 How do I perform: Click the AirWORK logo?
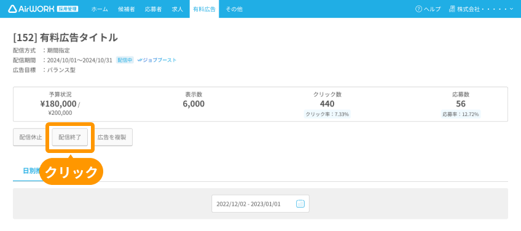click(31, 9)
